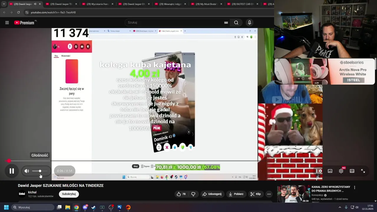Click the Wyszukaj taskbar search box
Viewport: 377px width, 212px height.
[x=33, y=207]
